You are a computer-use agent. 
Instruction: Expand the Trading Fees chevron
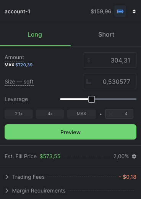tap(7, 177)
